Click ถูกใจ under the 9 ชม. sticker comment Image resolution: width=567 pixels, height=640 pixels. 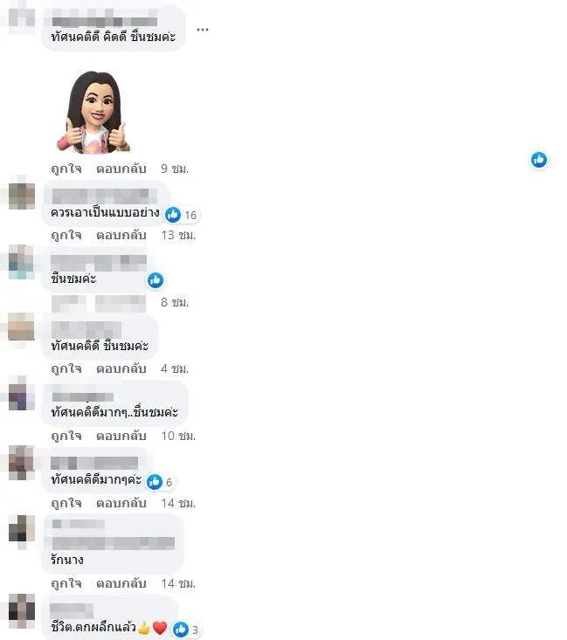(x=66, y=169)
